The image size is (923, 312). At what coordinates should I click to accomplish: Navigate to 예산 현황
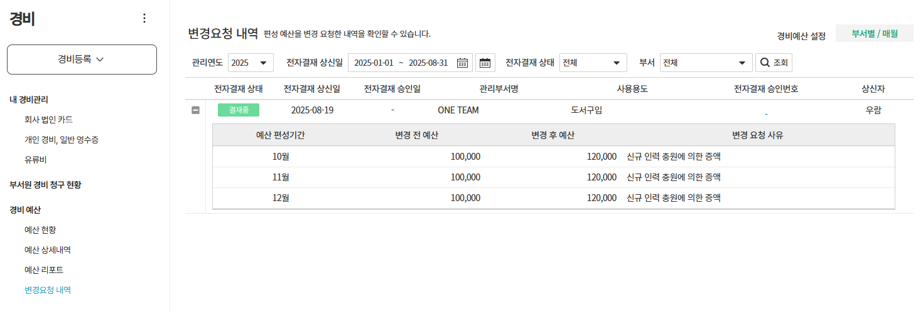click(x=40, y=230)
